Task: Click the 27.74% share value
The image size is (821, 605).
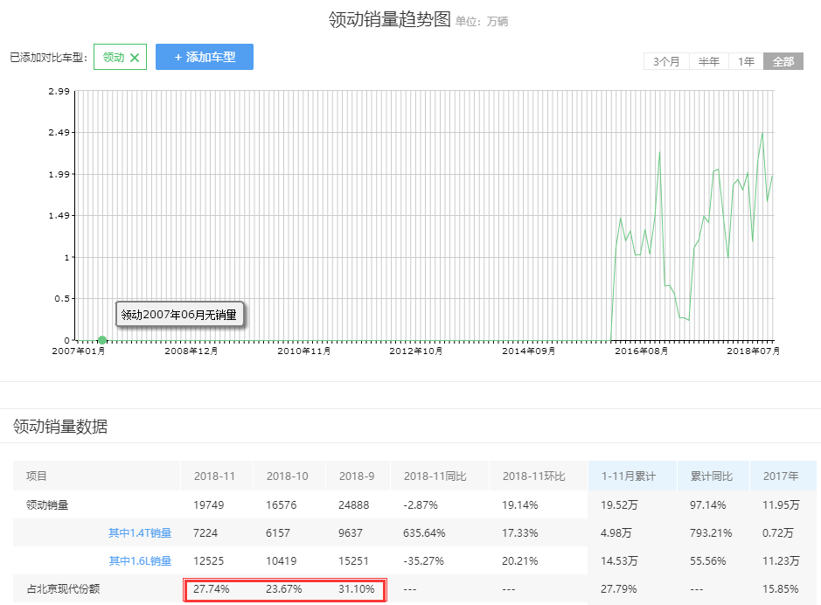Action: [212, 588]
